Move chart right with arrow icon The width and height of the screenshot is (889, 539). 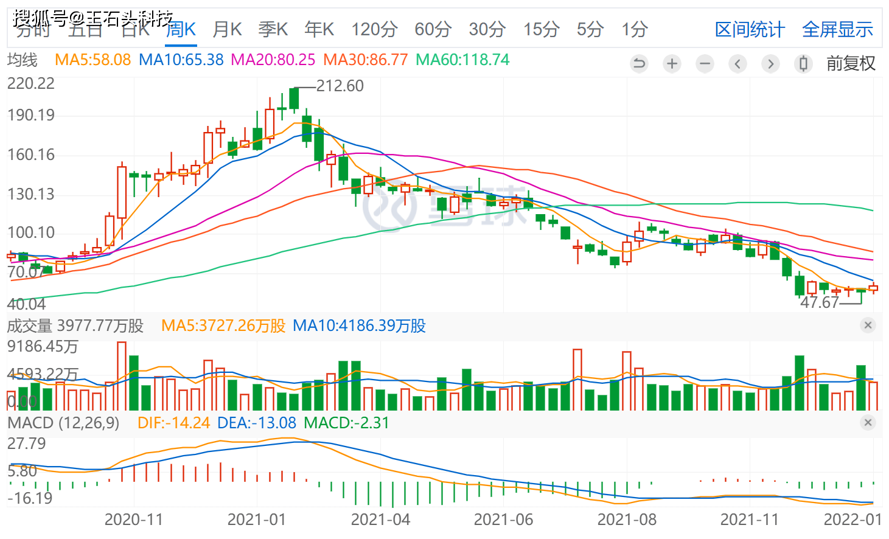click(x=770, y=63)
